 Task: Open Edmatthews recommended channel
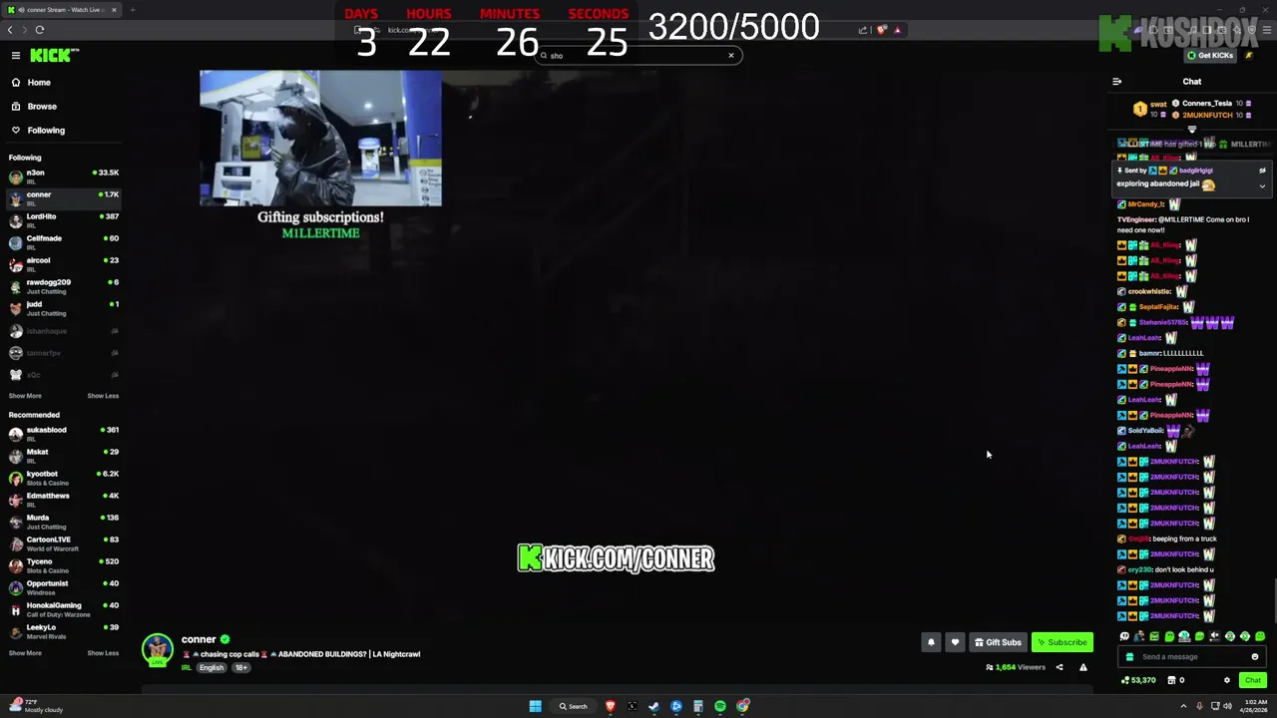[64, 499]
